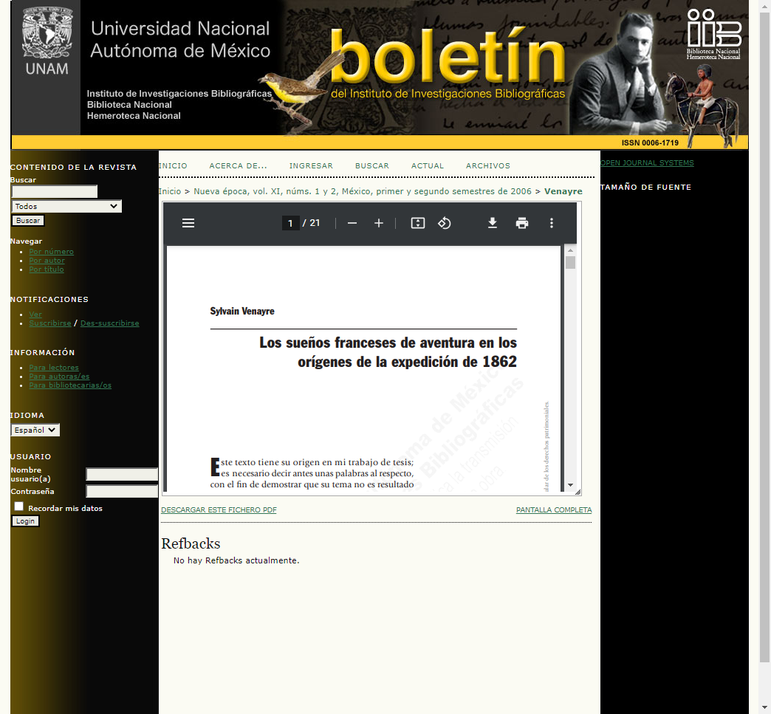
Task: Click the Inicio breadcrumb link
Action: [170, 191]
